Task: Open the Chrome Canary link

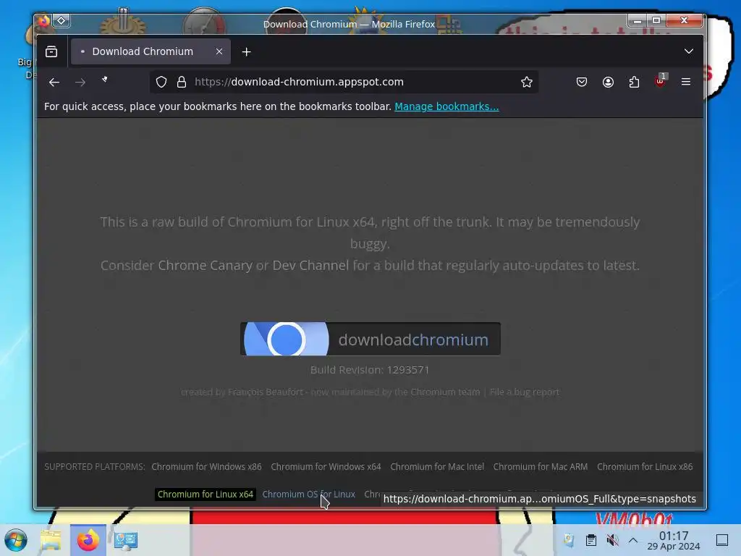Action: click(x=205, y=266)
